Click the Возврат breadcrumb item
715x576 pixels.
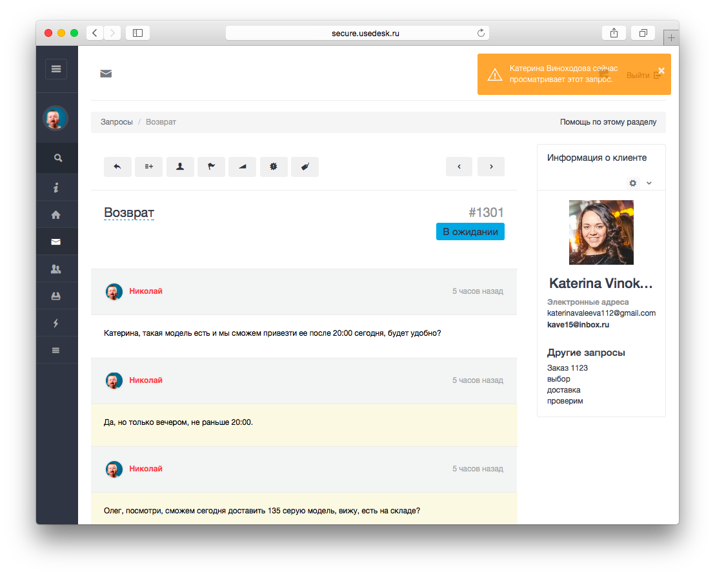click(x=161, y=122)
